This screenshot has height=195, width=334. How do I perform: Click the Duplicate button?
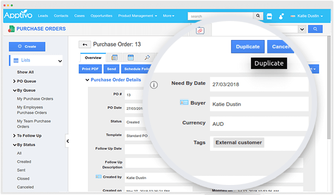point(248,47)
